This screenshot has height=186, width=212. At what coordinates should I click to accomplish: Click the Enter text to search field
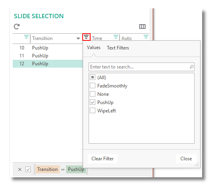click(142, 67)
